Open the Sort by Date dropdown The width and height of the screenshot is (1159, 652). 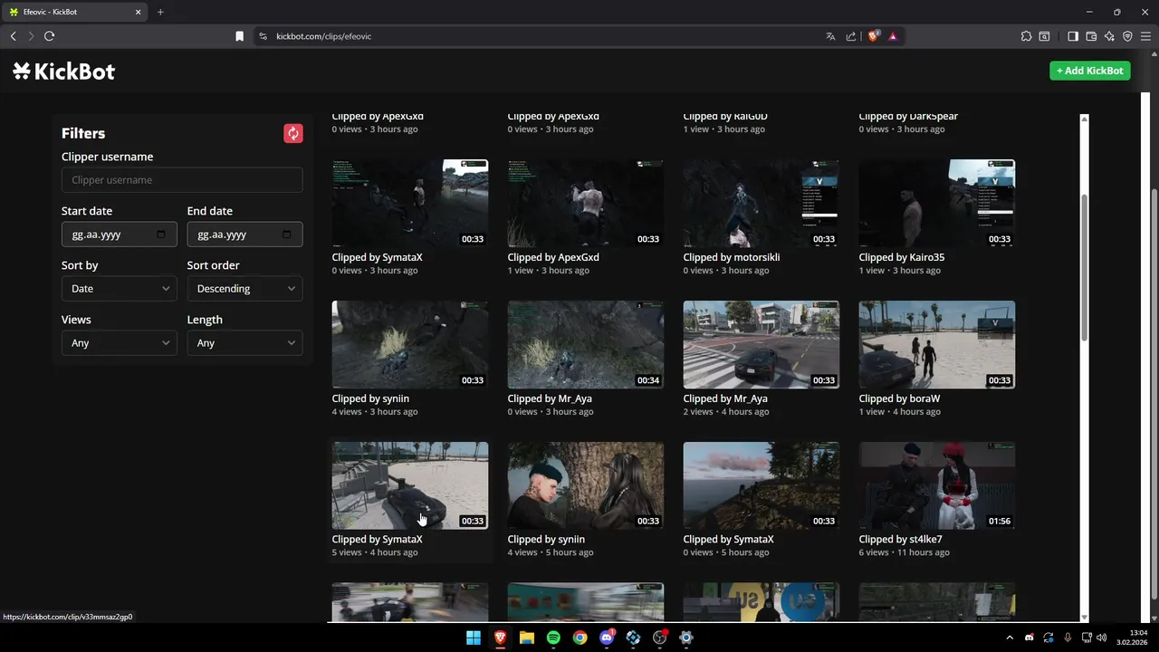[120, 289]
